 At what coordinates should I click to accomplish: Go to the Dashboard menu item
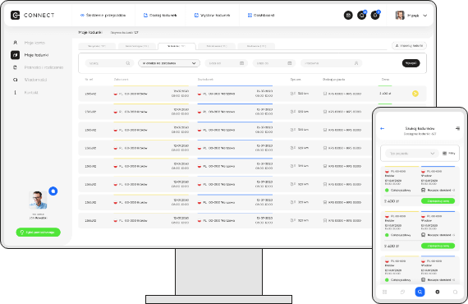261,16
